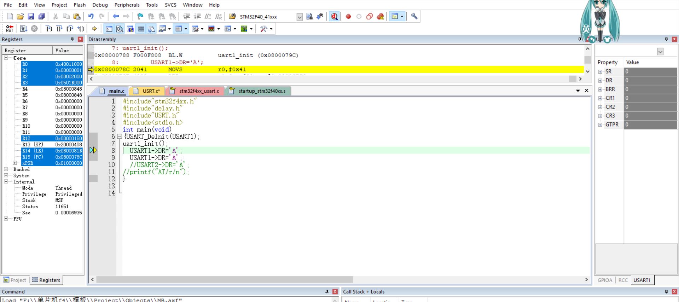
Task: Open the Configuration wrench icon
Action: point(414,17)
